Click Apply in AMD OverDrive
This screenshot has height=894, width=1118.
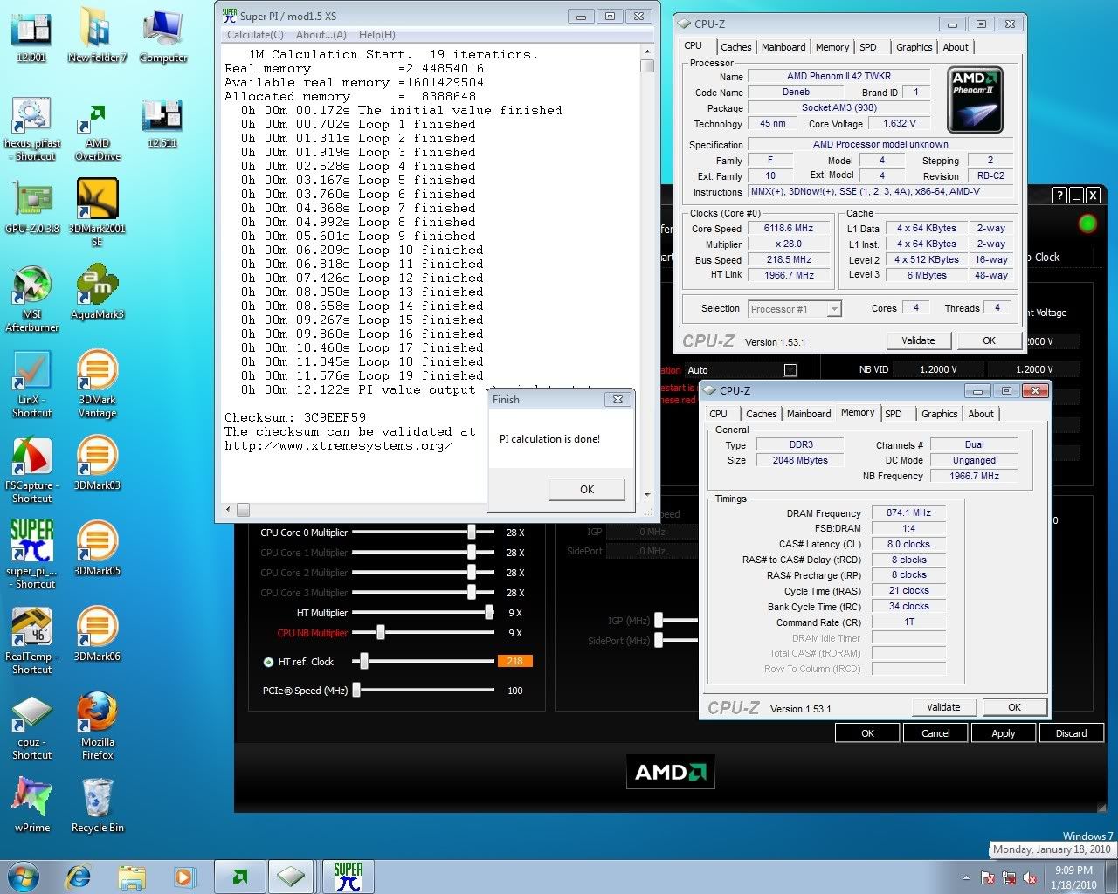(1004, 733)
